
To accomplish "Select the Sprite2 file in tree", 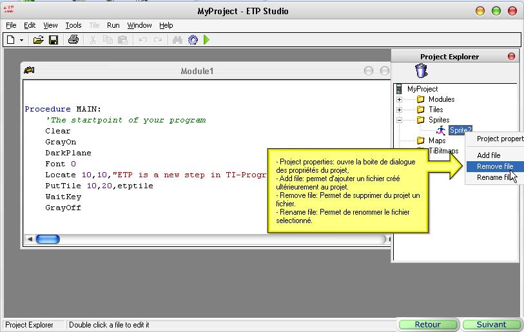I will point(460,130).
